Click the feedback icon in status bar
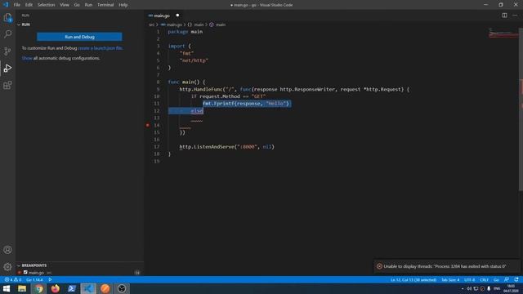The height and width of the screenshot is (294, 523). 507,279
